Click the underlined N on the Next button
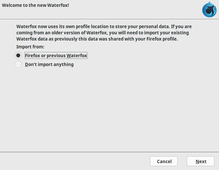This screenshot has width=219, height=170. [x=198, y=161]
